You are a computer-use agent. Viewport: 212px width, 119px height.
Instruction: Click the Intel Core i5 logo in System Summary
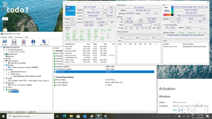tap(70, 11)
